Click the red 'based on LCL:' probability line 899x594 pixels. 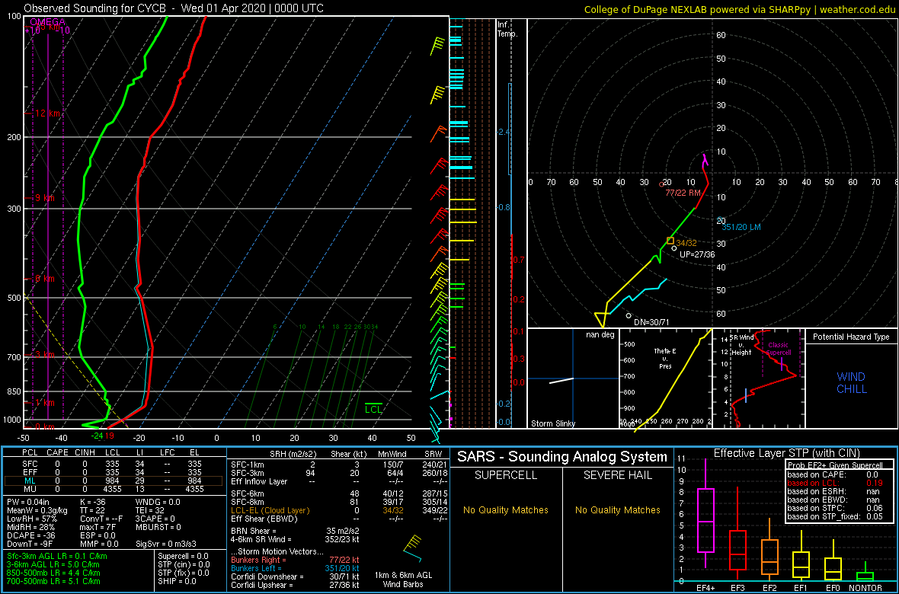[837, 484]
